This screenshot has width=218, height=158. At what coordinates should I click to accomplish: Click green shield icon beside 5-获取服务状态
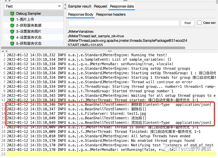pos(12,43)
